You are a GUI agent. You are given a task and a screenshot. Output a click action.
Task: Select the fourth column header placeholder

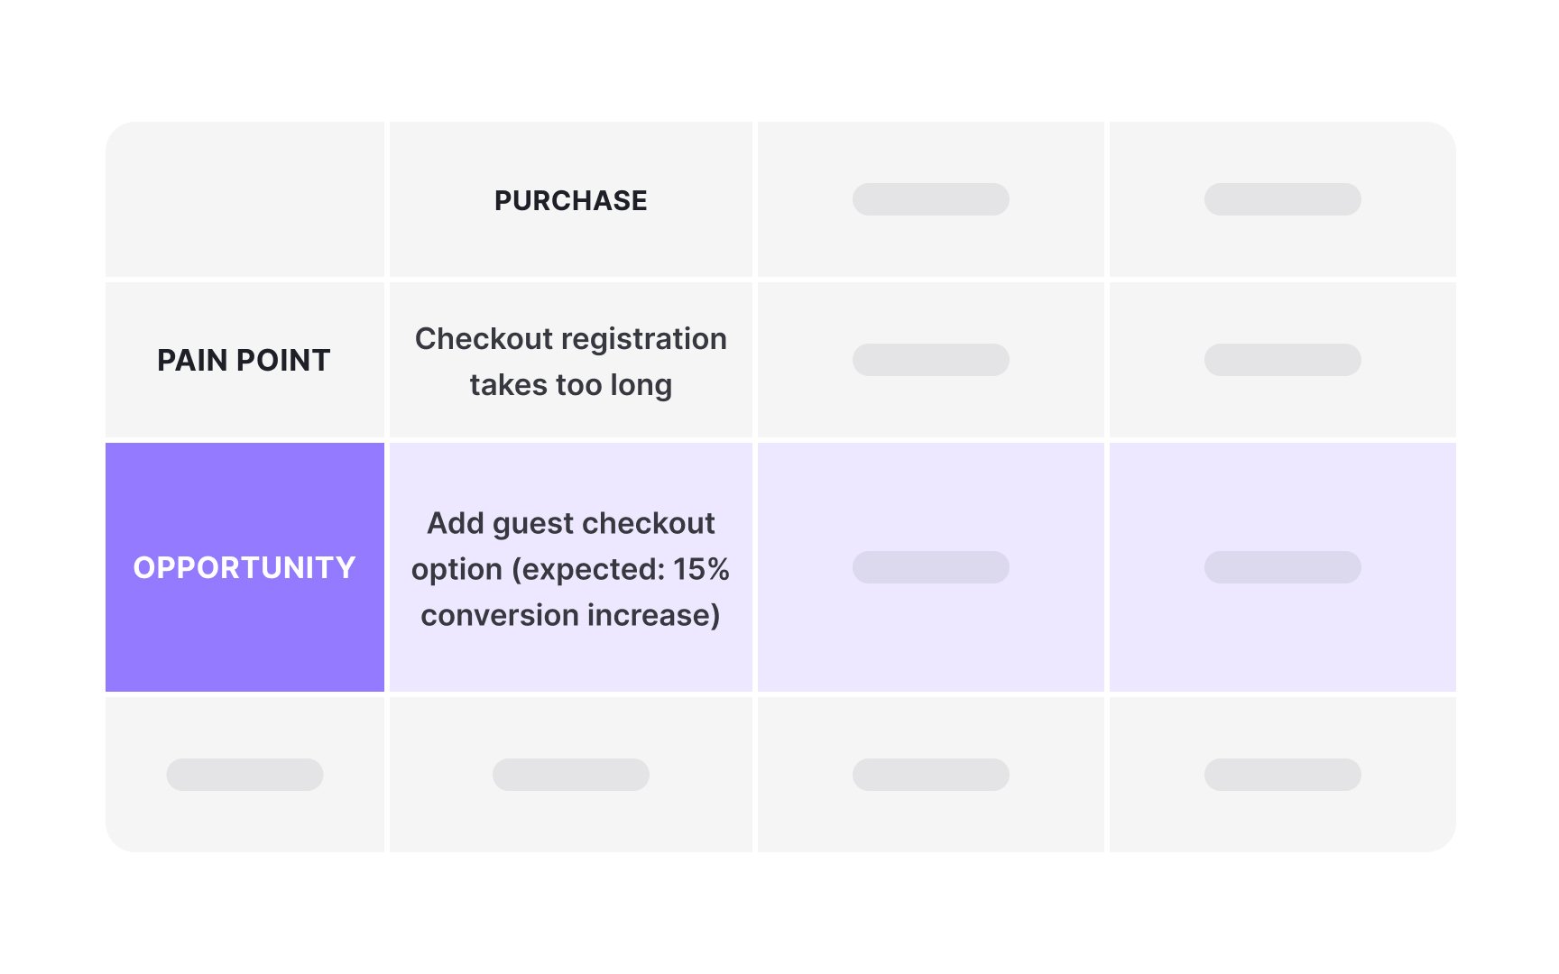click(x=1282, y=199)
